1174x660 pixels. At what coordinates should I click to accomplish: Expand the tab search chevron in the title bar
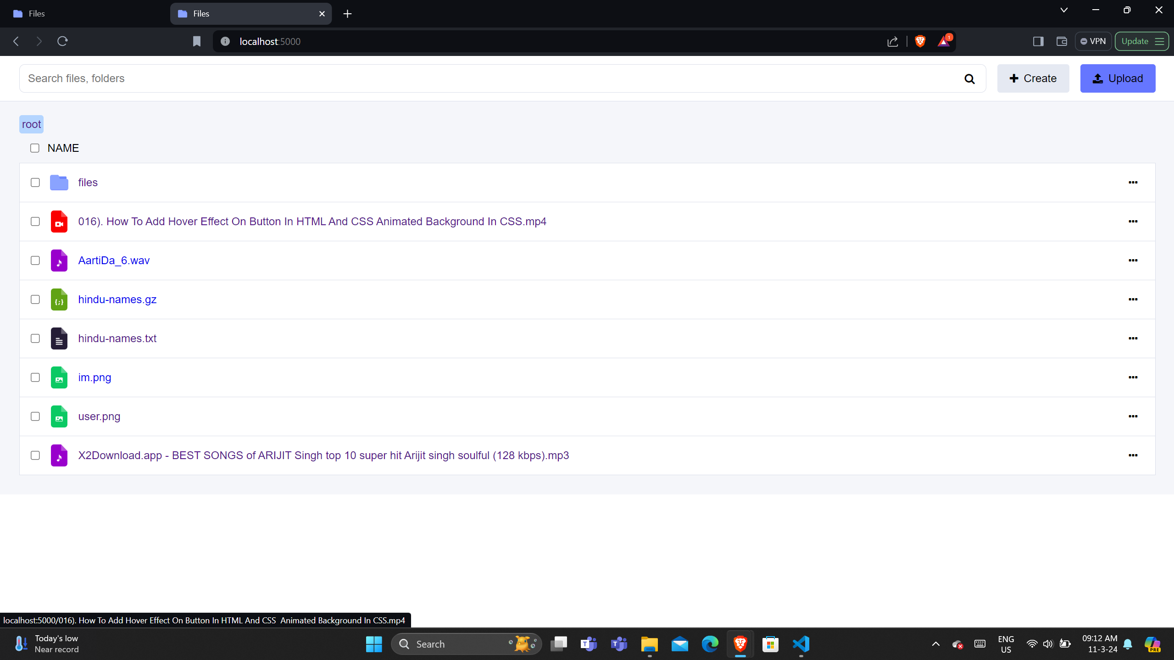pos(1064,10)
